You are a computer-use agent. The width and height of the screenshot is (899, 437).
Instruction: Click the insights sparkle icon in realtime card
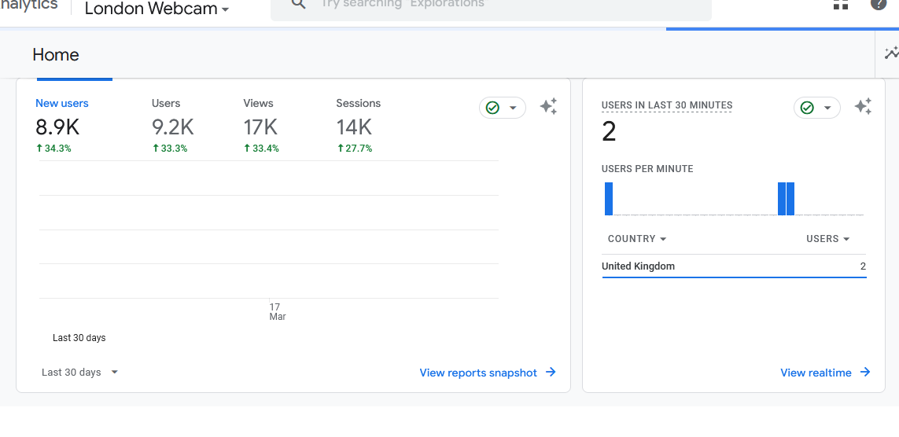[x=863, y=107]
